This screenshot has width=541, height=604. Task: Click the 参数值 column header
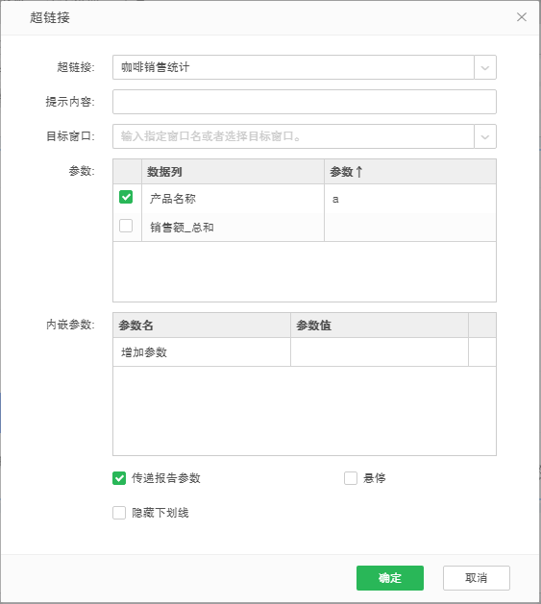tap(380, 326)
